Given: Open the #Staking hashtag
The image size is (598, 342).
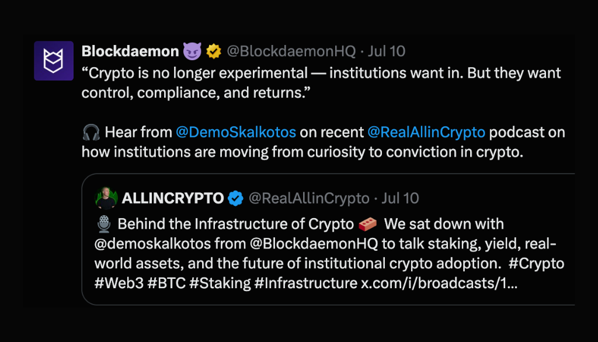Looking at the screenshot, I should pos(219,284).
